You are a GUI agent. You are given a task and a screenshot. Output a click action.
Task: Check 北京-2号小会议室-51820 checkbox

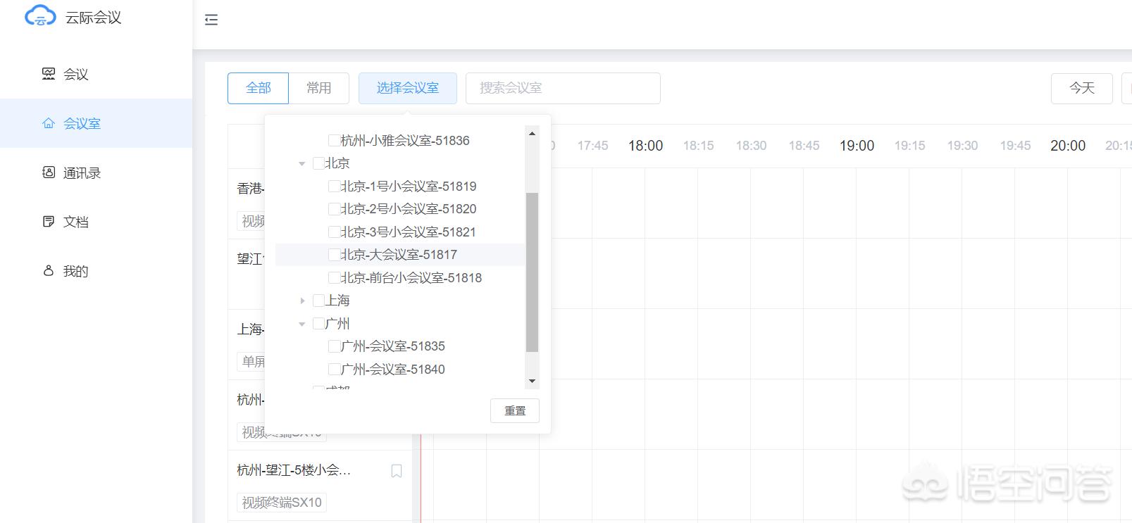pos(335,209)
